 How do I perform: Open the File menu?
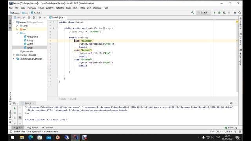pos(11,8)
